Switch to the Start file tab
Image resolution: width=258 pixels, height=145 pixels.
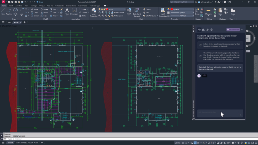[9, 22]
